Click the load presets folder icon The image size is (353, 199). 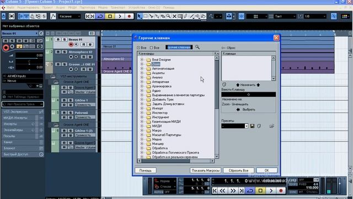[x=271, y=126]
